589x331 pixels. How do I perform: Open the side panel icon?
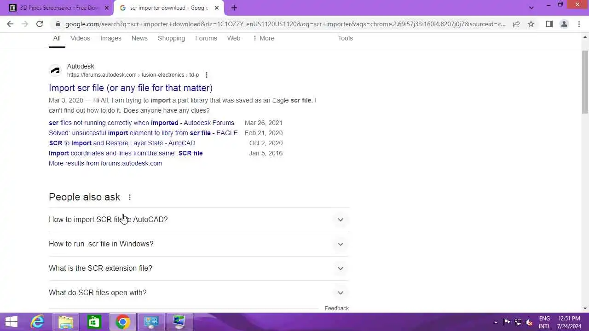tap(549, 24)
